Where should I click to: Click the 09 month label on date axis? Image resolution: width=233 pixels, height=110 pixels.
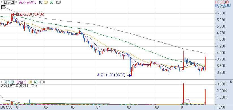click(157, 107)
